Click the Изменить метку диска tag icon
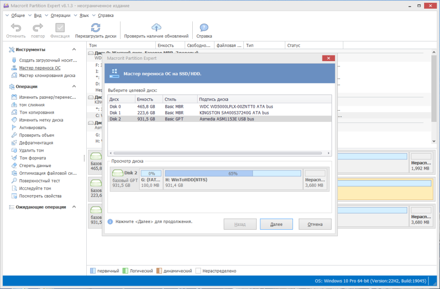 pyautogui.click(x=14, y=120)
